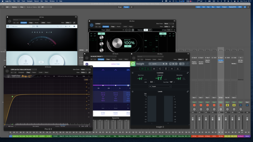The width and height of the screenshot is (253, 142).
Task: Click Copy in All Music Spectre window
Action: point(108,59)
